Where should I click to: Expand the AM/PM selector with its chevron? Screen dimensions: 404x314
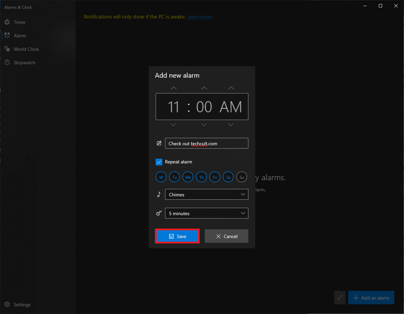coord(231,88)
